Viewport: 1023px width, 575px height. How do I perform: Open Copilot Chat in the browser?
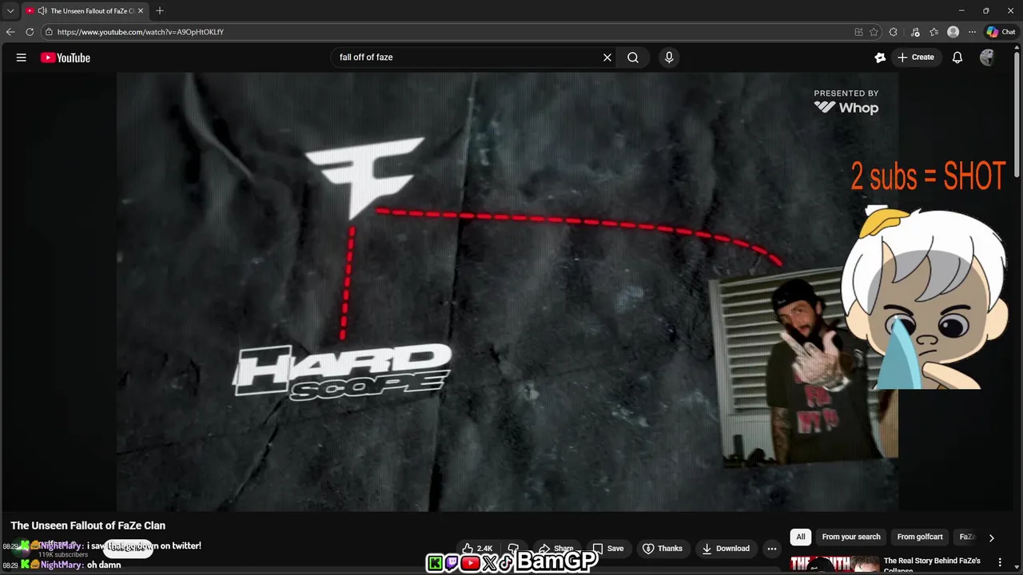click(x=1001, y=32)
